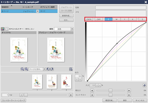Toggle the K channel button
The image size is (148, 103).
[x=133, y=19]
